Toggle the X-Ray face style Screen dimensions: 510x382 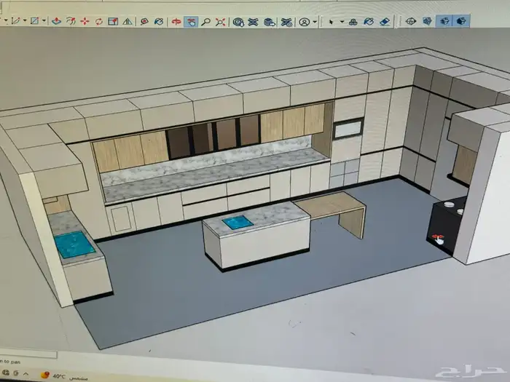[x=410, y=22]
